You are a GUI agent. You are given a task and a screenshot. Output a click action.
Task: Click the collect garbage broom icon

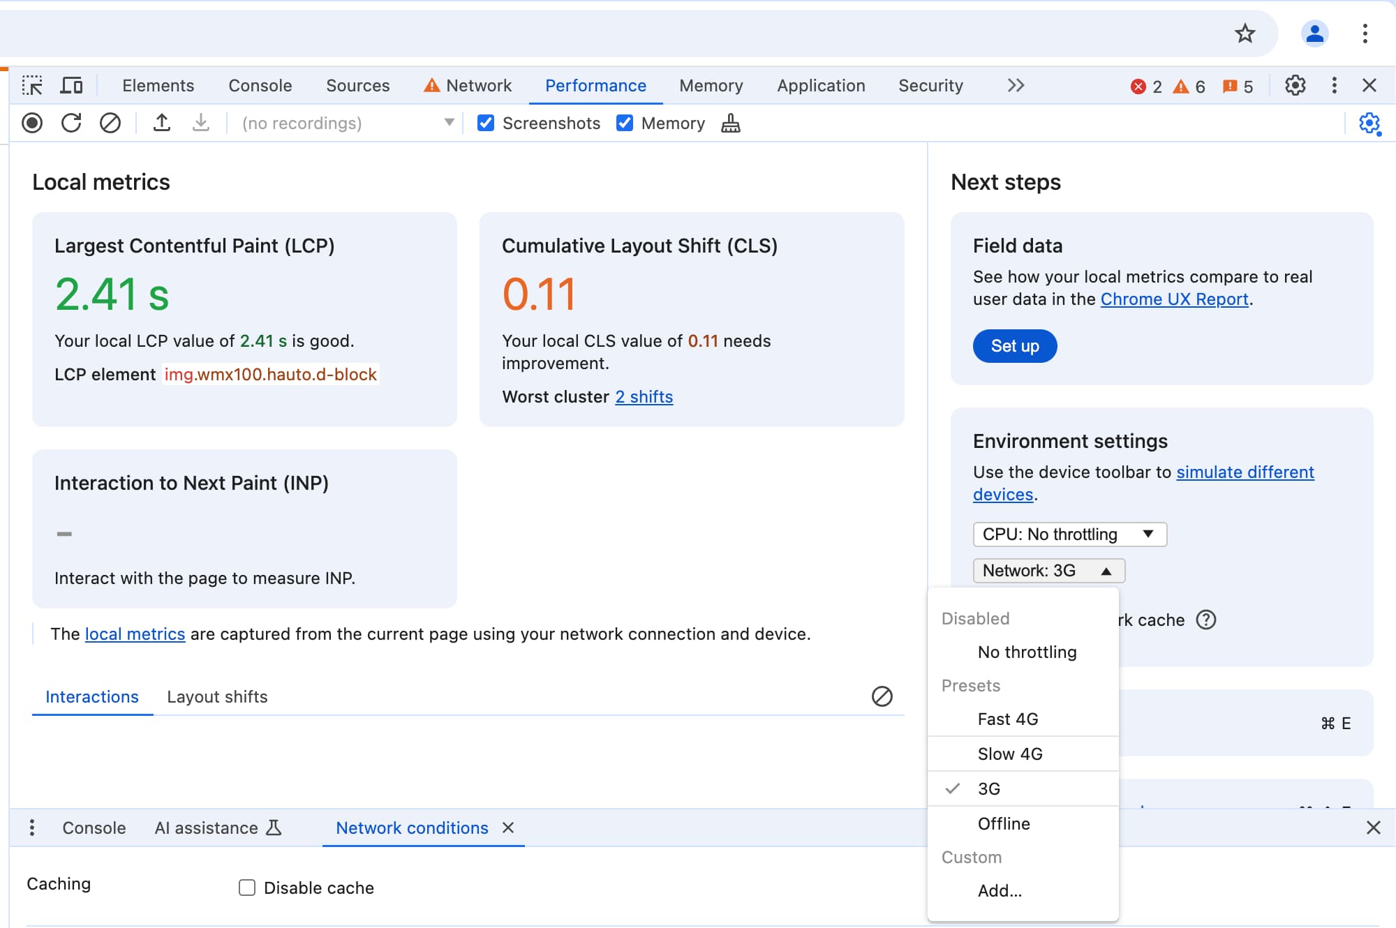(x=730, y=123)
